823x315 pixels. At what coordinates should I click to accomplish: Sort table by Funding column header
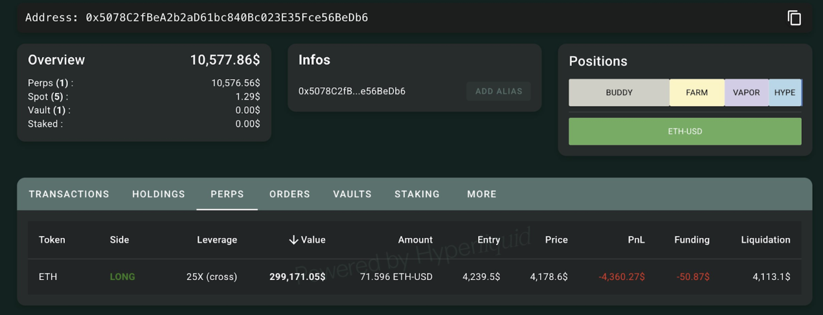tap(692, 240)
